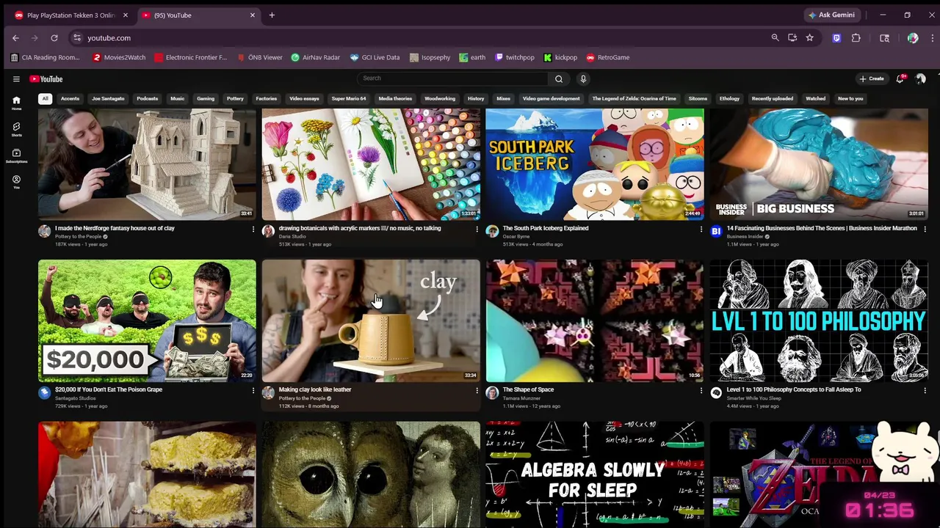This screenshot has height=528, width=940.
Task: Open options for Nerdforge fantasy house video
Action: [253, 230]
